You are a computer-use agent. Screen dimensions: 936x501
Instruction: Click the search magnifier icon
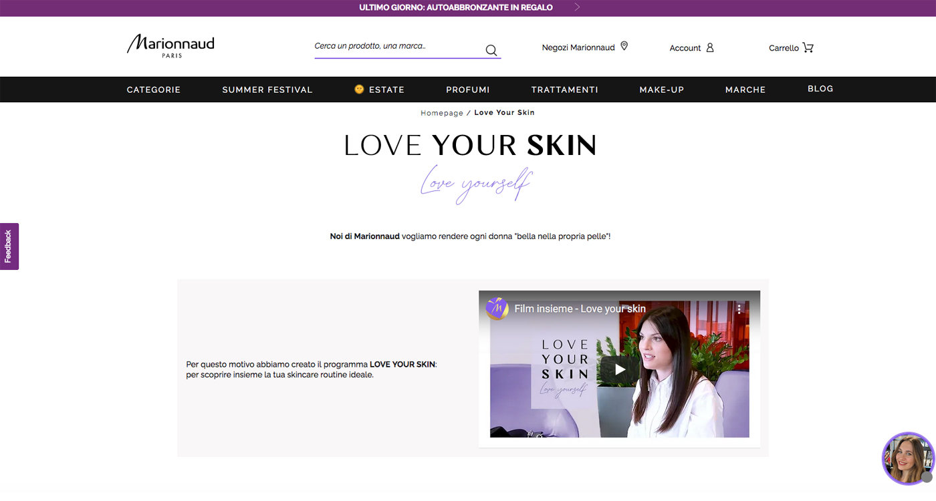[491, 50]
